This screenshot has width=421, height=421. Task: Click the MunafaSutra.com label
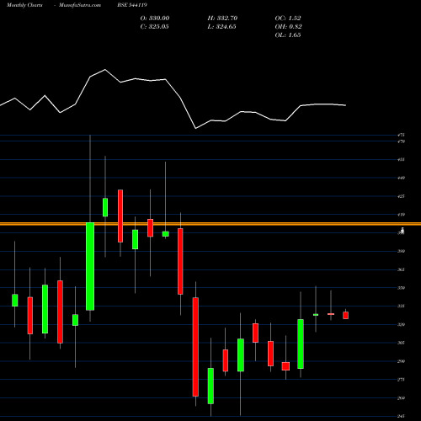tap(80, 5)
